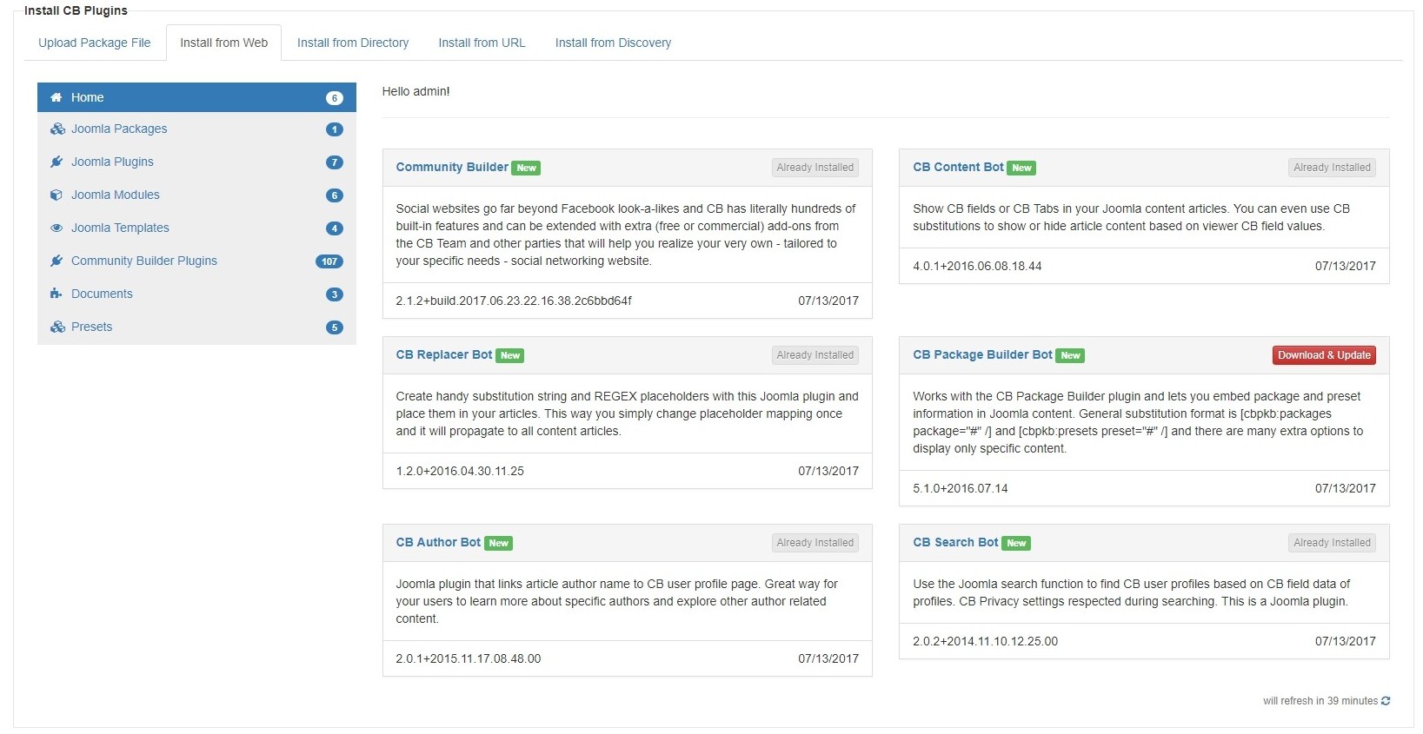This screenshot has width=1423, height=734.
Task: Click Download & Update for CB Package Builder Bot
Action: pos(1324,355)
